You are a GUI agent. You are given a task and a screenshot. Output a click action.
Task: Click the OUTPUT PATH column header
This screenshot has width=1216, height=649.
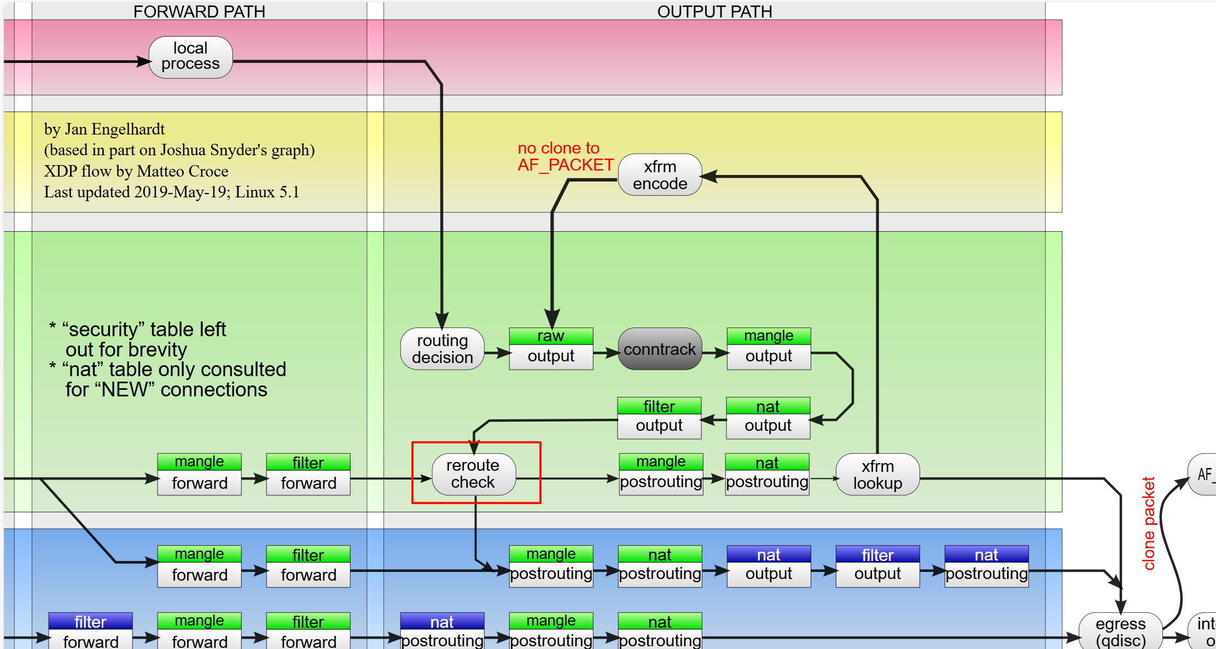point(714,11)
